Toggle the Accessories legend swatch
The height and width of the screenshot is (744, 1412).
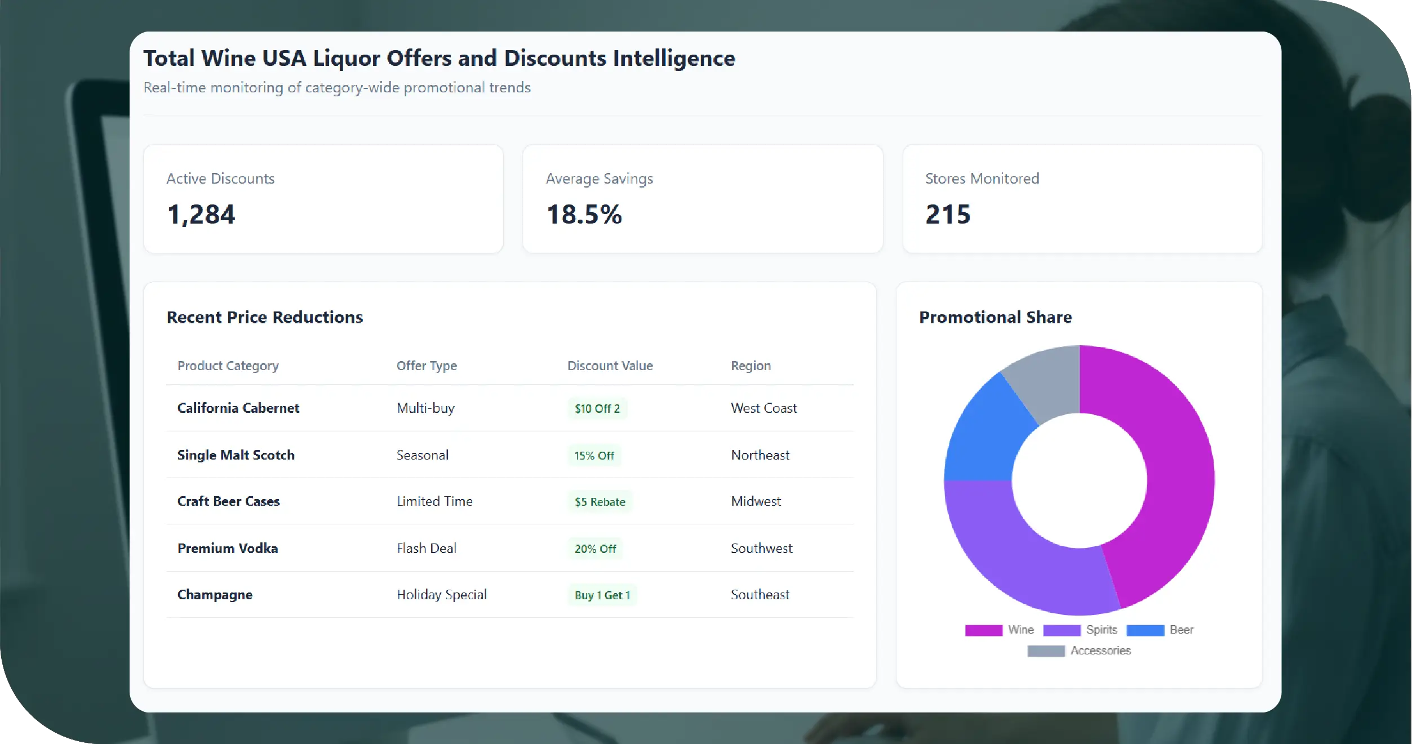click(1046, 651)
